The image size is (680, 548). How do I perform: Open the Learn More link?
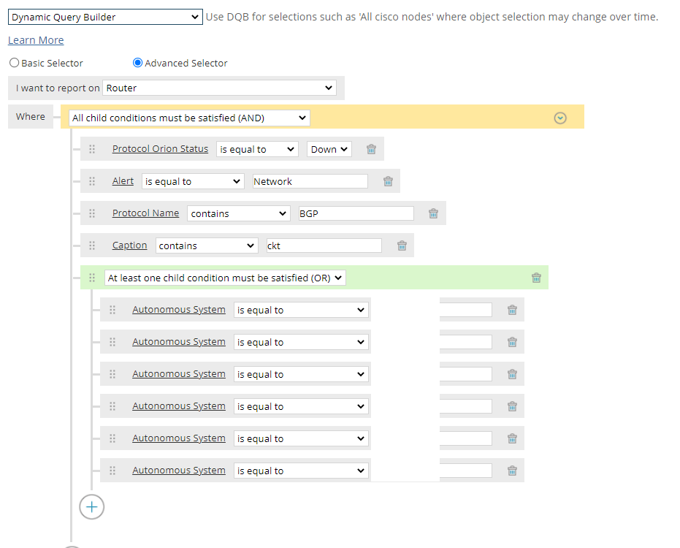pyautogui.click(x=36, y=40)
